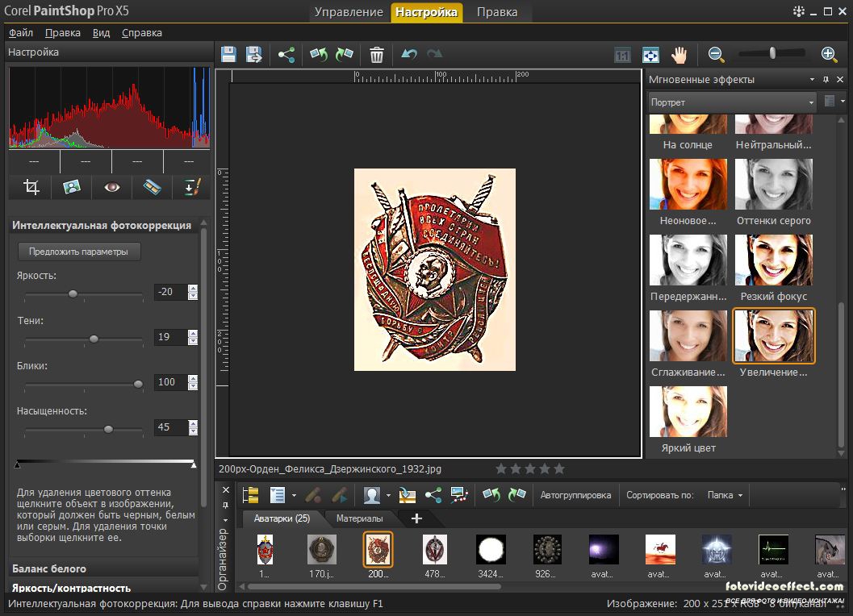Open the people tagging dropdown arrow

388,495
